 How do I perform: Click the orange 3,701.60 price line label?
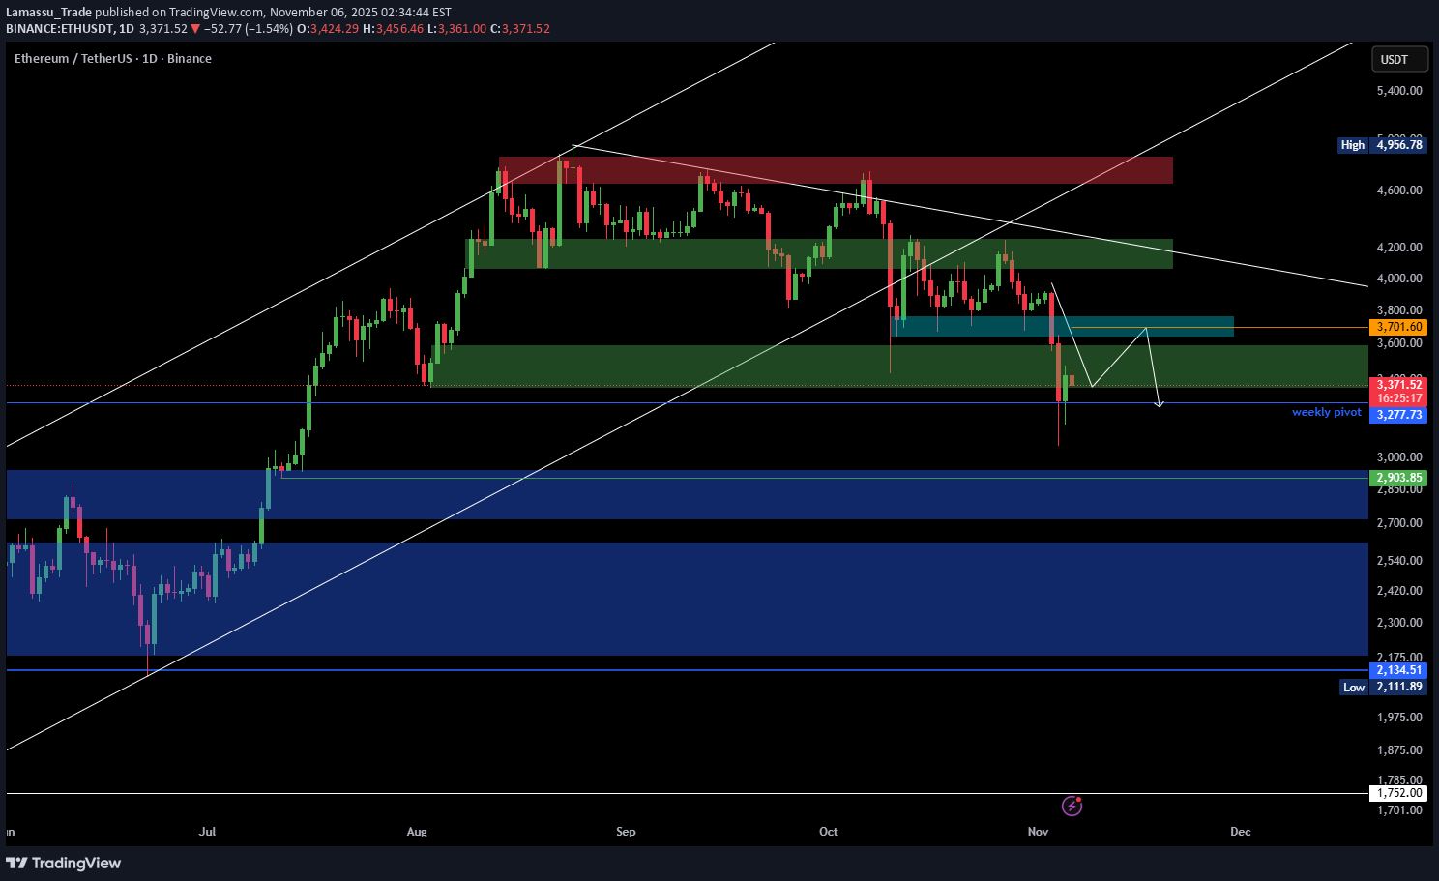pyautogui.click(x=1398, y=327)
